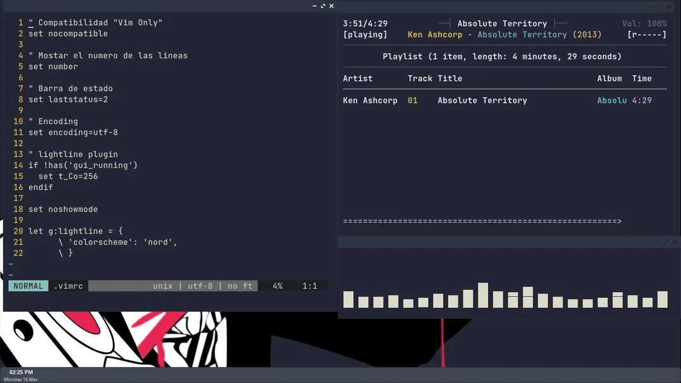Viewport: 681px width, 383px height.
Task: Click the 1:1 cursor position indicator
Action: 310,285
